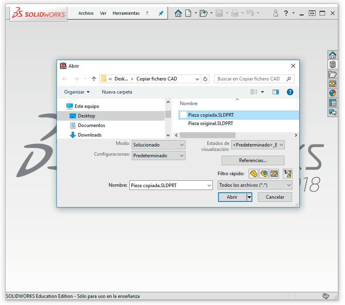Filter by drawings with the quick filter icon

274,174
